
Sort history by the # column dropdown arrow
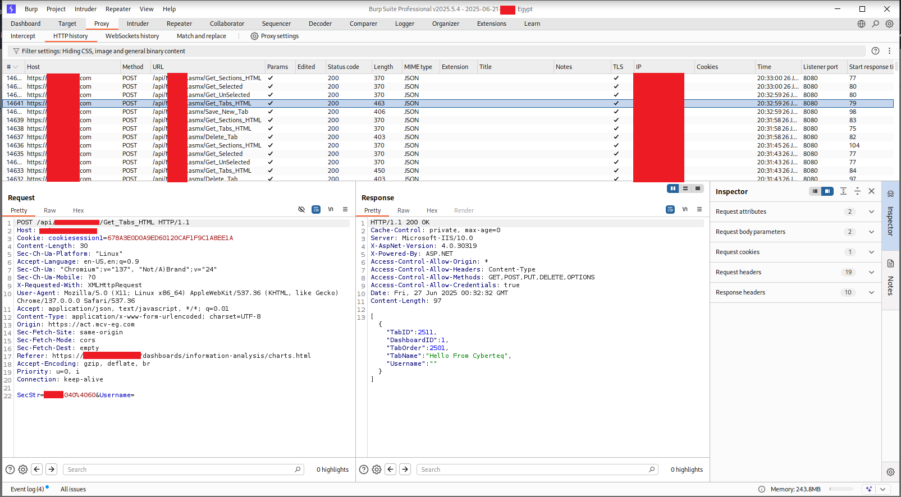click(x=16, y=67)
